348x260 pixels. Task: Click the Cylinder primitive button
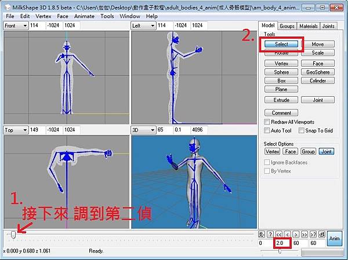(x=318, y=80)
